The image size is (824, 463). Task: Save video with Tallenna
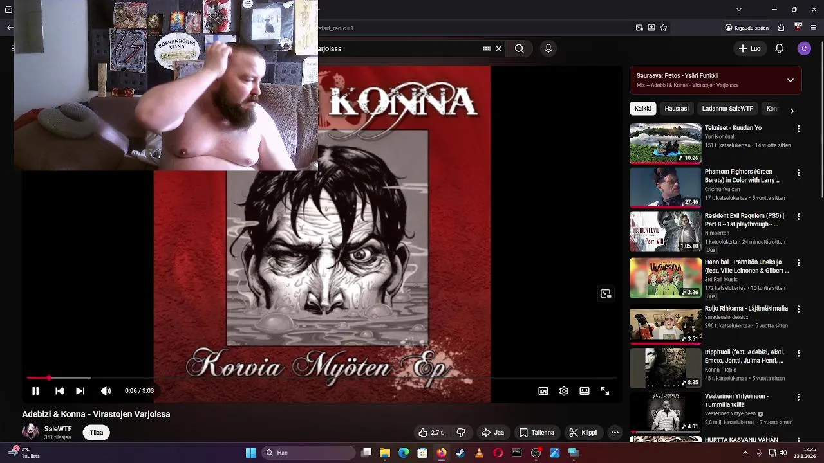click(537, 433)
